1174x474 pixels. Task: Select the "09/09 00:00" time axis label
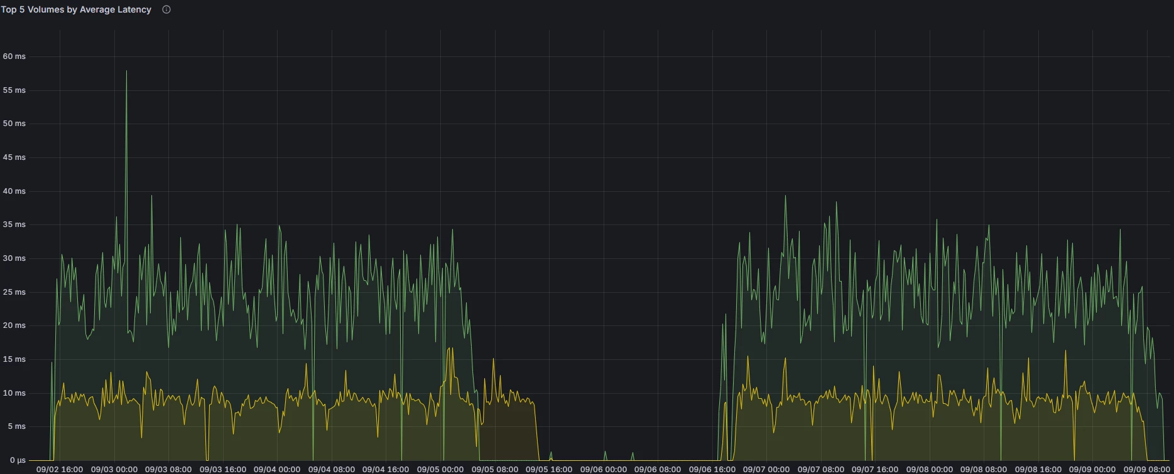(1092, 469)
